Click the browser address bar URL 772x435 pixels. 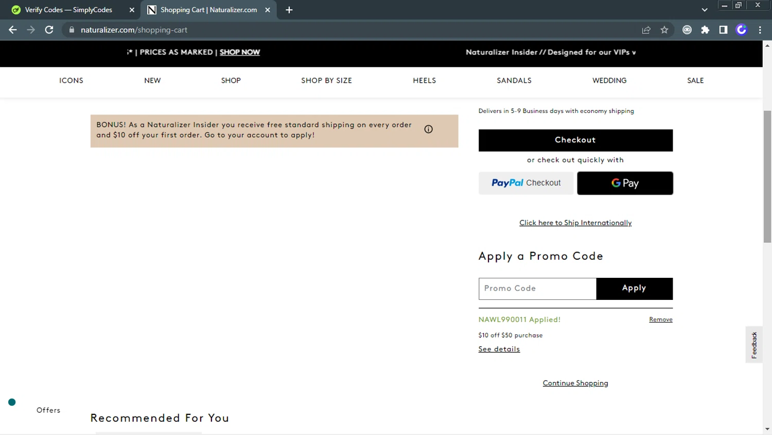pyautogui.click(x=134, y=30)
